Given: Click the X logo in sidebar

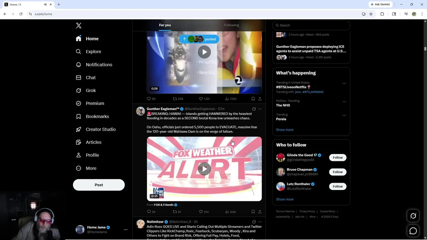Looking at the screenshot, I should pyautogui.click(x=79, y=26).
